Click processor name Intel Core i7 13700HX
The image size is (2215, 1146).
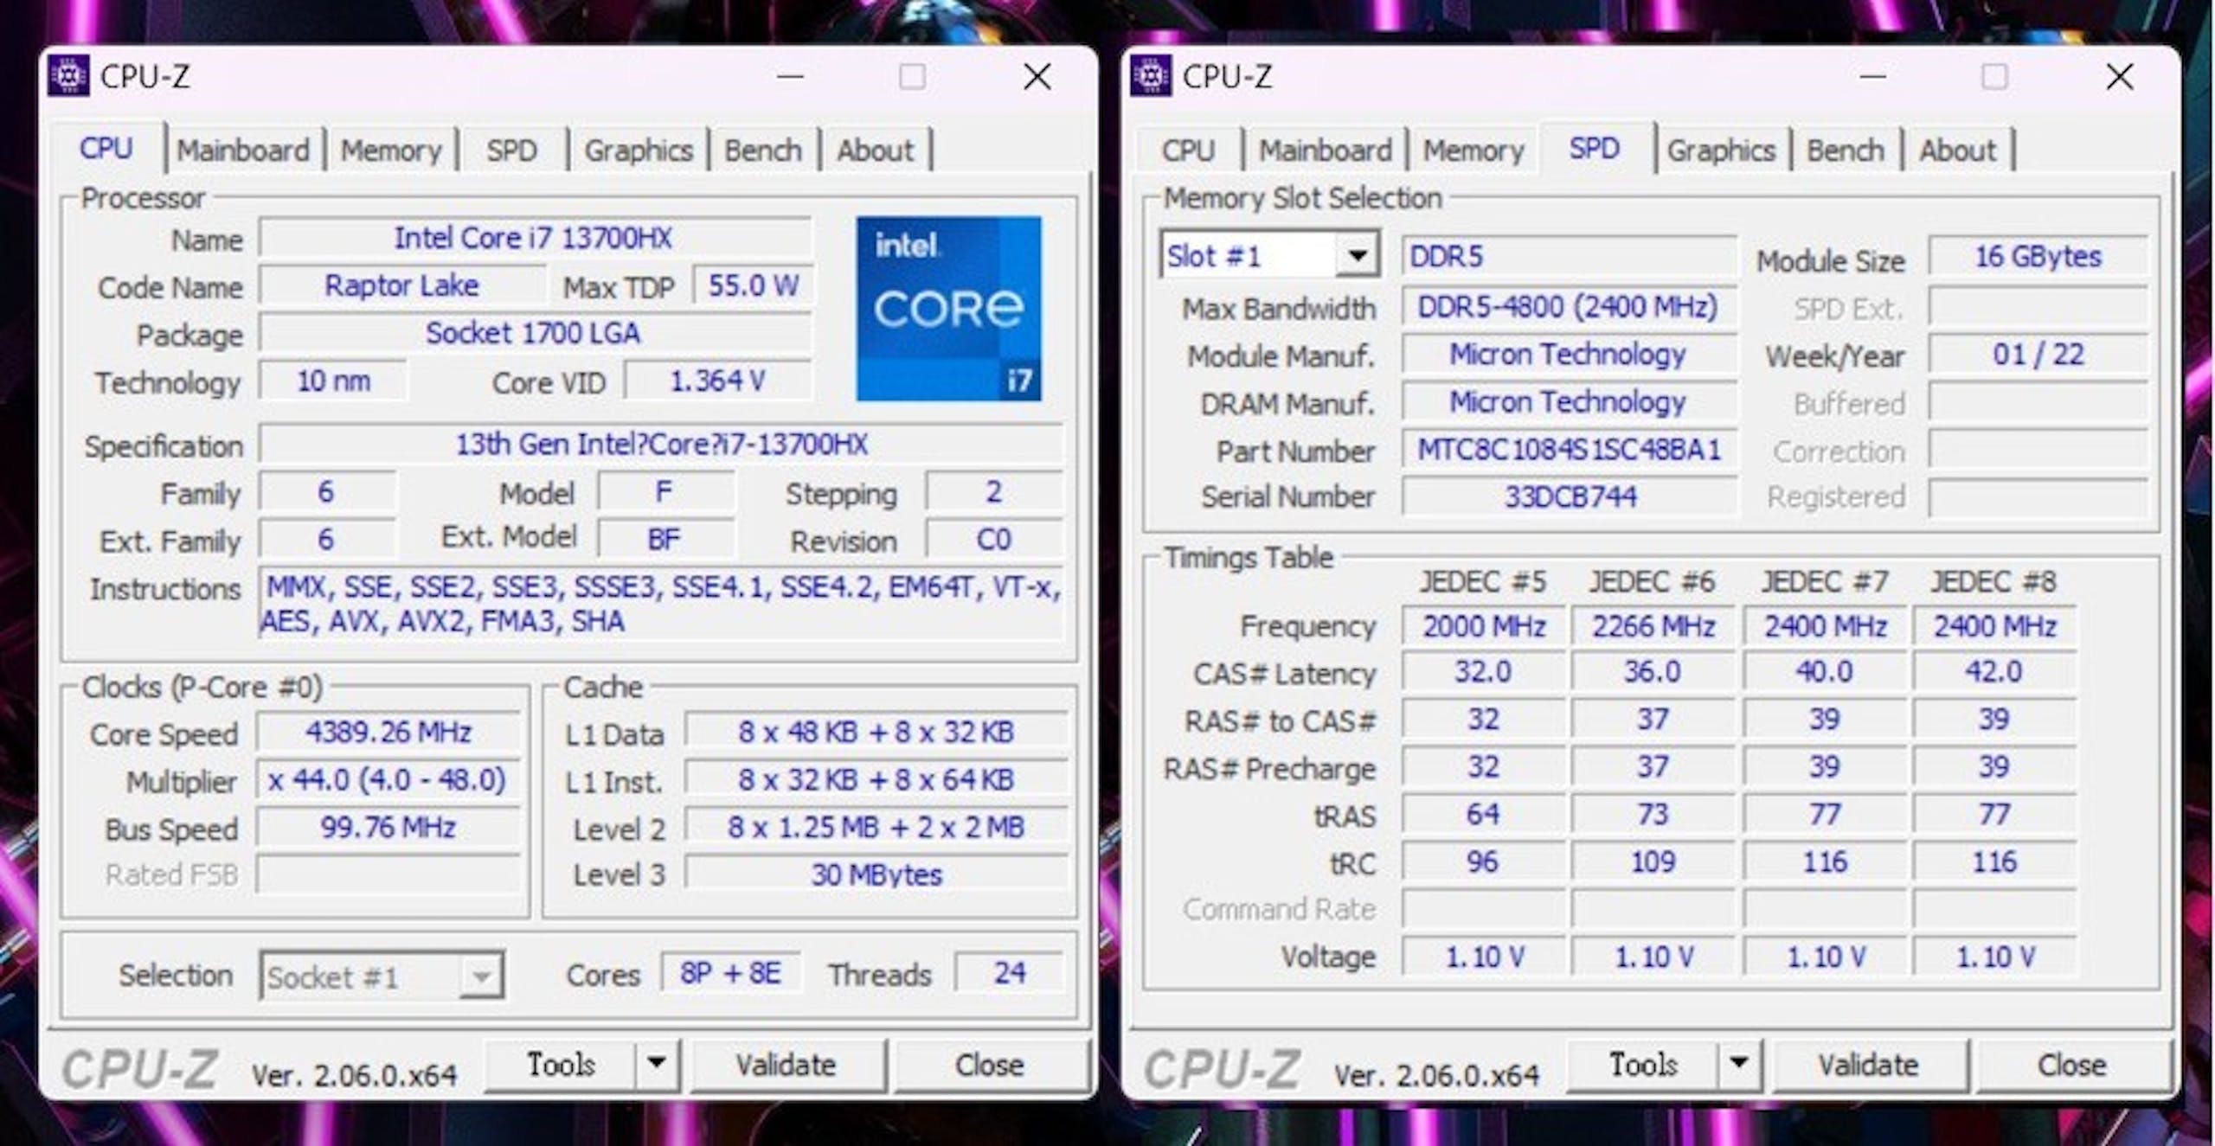coord(534,238)
